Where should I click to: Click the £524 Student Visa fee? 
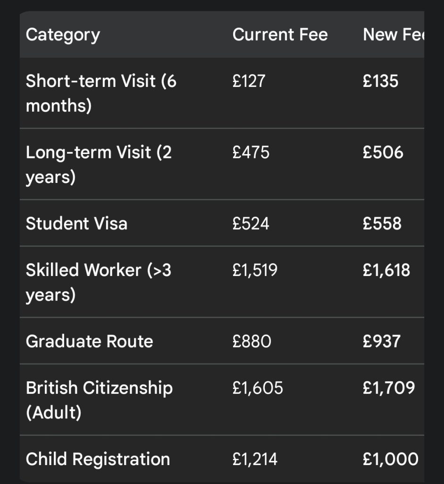(251, 224)
